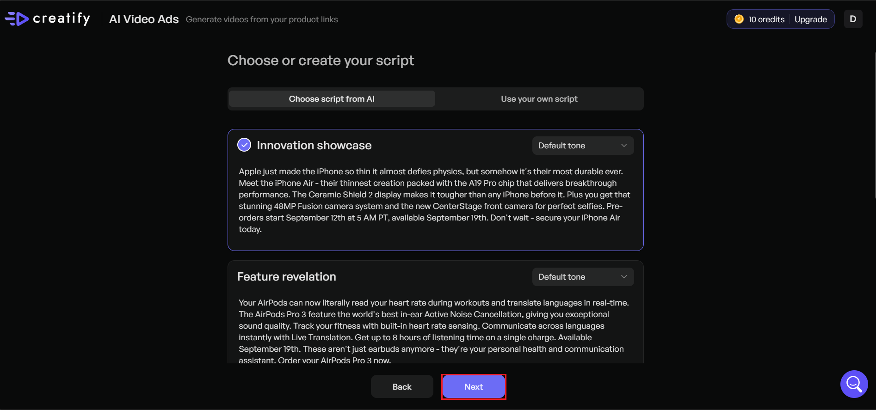876x410 pixels.
Task: Click the Innovation showcase script text
Action: pyautogui.click(x=435, y=200)
